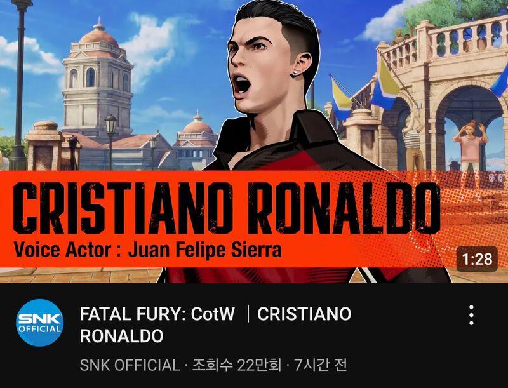Screen dimensions: 508x388
Task: Click the tall black lamp post at left
Action: pyautogui.click(x=20, y=84)
